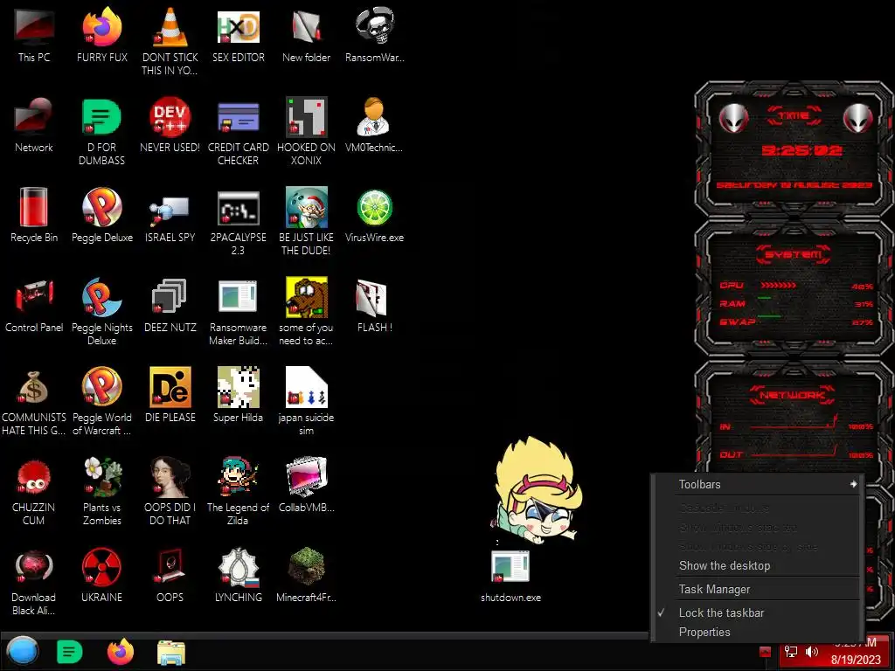The image size is (895, 671).
Task: Select the HxD SEX EDITOR shortcut
Action: (x=238, y=27)
